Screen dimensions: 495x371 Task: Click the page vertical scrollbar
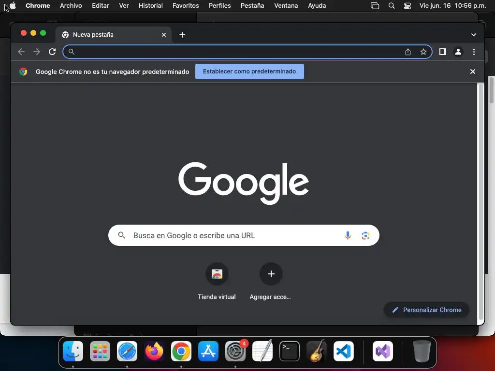coord(481,202)
